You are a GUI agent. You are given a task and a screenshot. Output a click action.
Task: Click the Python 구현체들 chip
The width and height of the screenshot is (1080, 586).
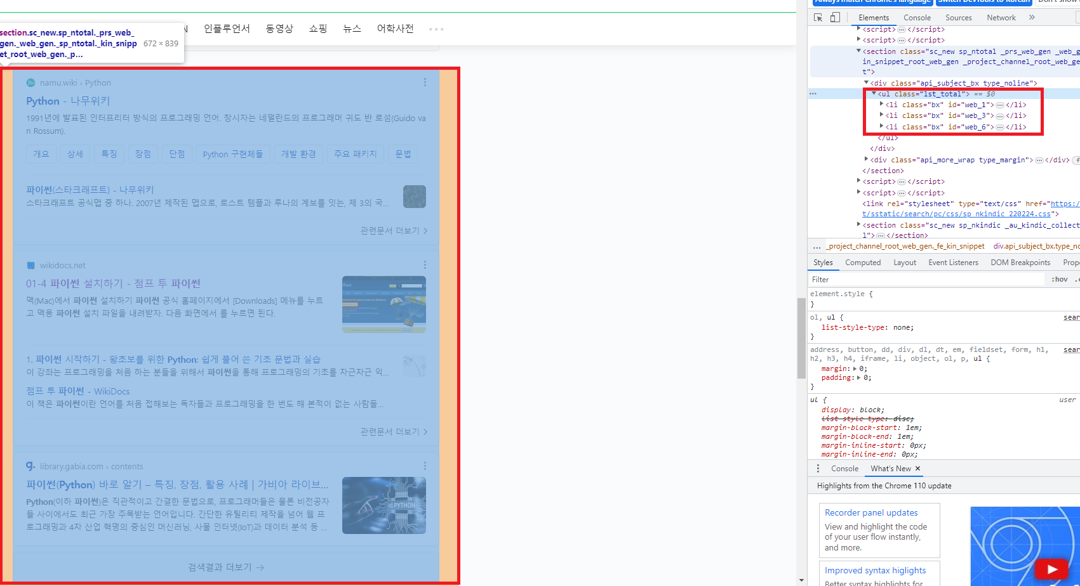pyautogui.click(x=232, y=154)
